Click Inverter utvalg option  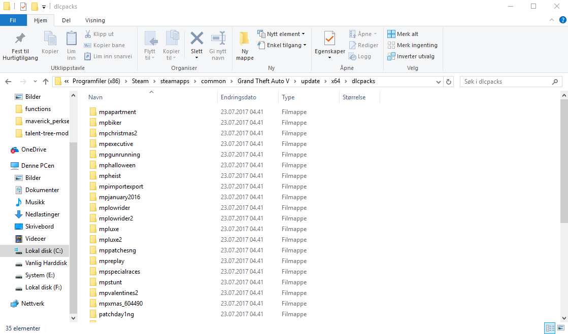[411, 56]
